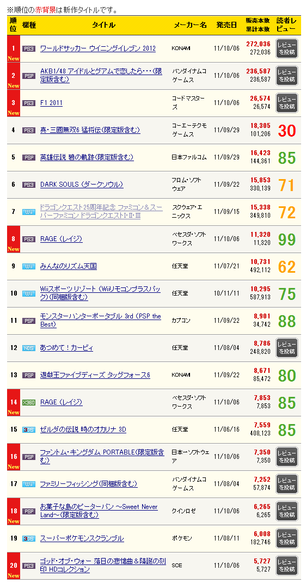Post a review for ゴッド・オブ・ウォー HDコレクション
Screen dimensions: 306x583
tap(286, 566)
